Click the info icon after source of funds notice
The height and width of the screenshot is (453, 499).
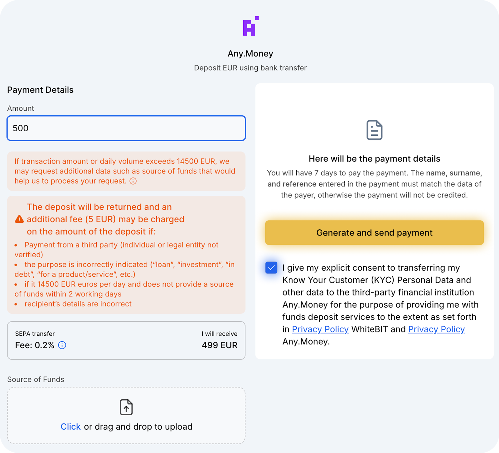point(133,181)
